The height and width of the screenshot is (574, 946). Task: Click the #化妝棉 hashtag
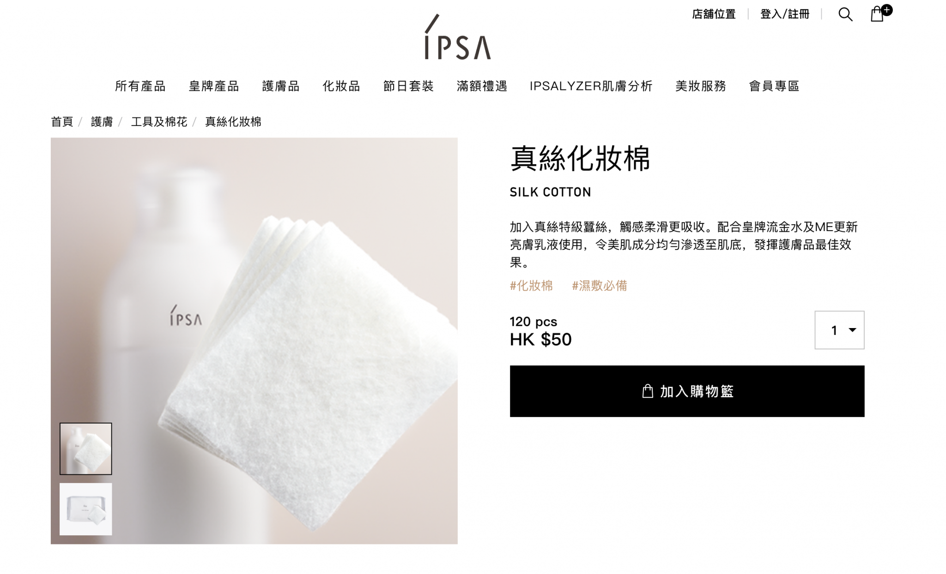click(531, 286)
